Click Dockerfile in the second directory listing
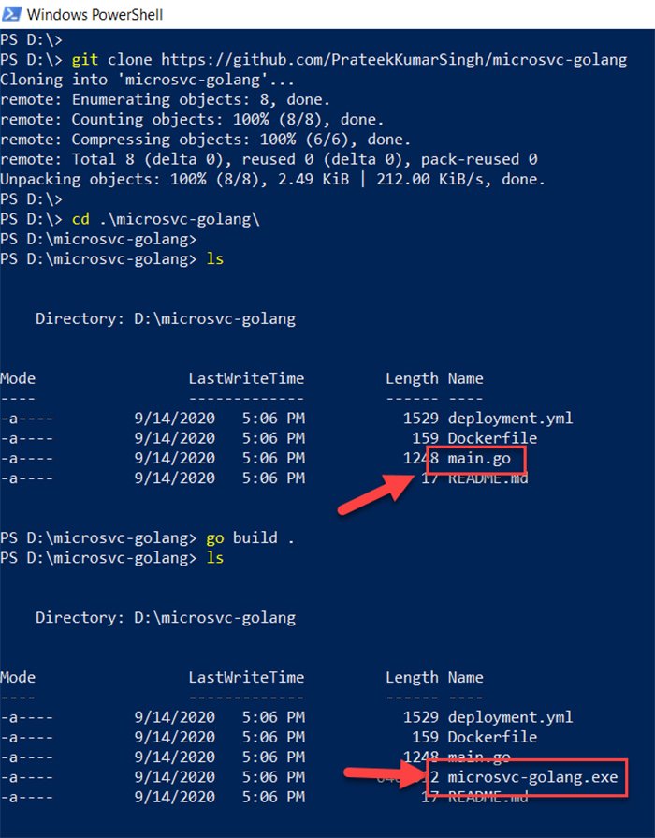The image size is (655, 838). coord(491,738)
